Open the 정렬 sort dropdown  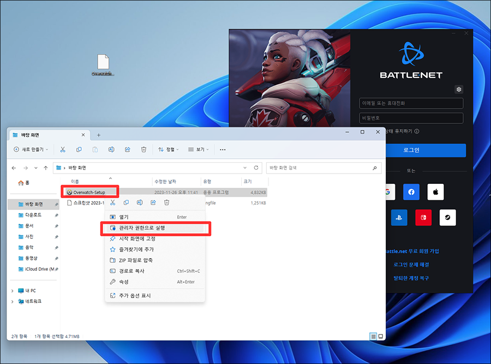pyautogui.click(x=169, y=150)
